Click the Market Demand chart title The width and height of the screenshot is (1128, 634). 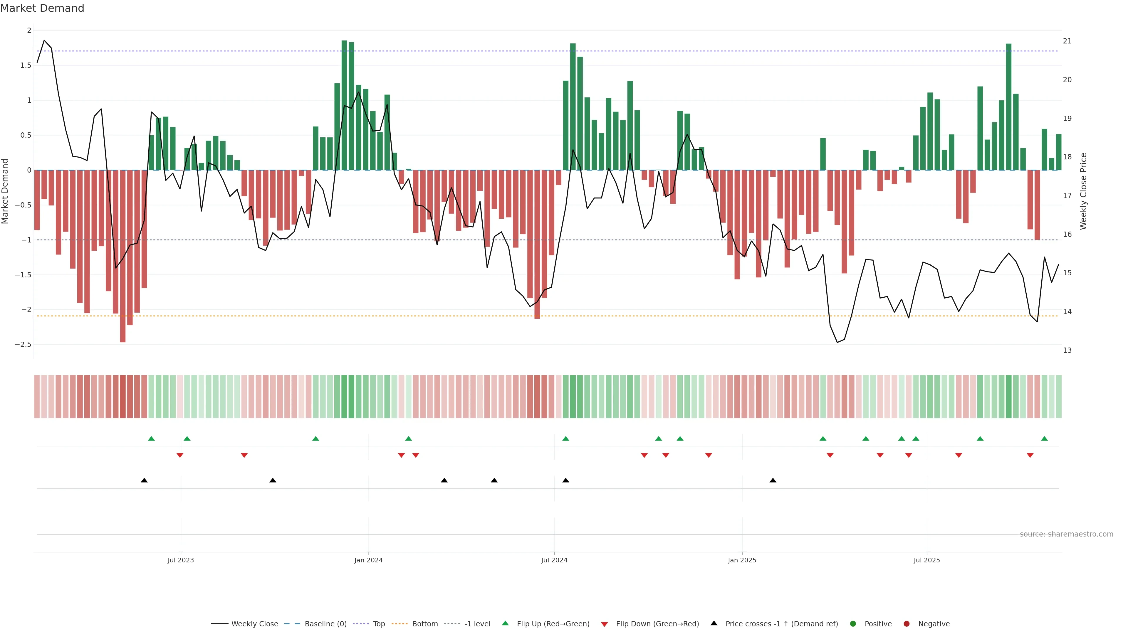tap(42, 8)
